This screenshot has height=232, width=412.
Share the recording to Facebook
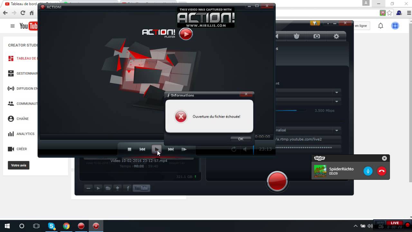click(x=128, y=188)
